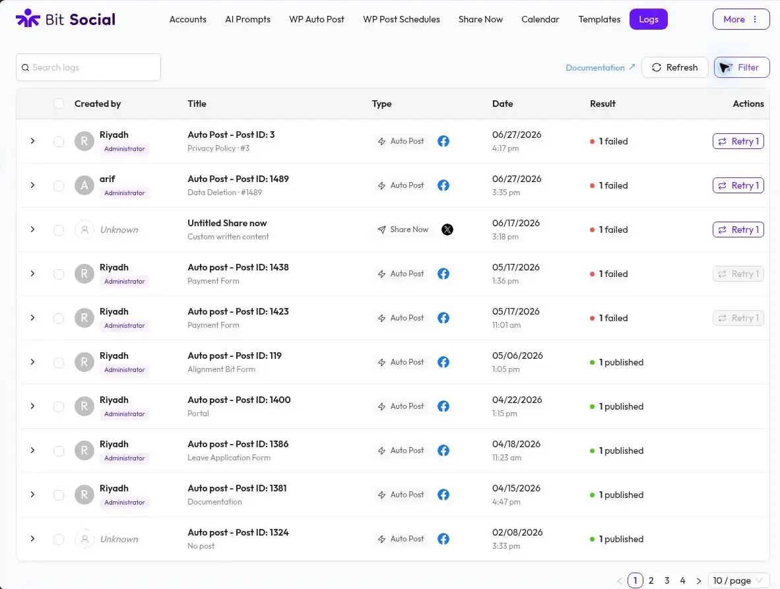Click the Auto Post type badge for Post ID: 1386
780x589 pixels.
pyautogui.click(x=401, y=451)
